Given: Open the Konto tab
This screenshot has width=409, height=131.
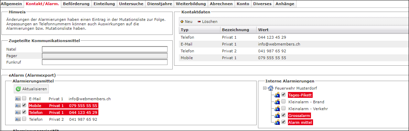Looking at the screenshot, I should [x=243, y=4].
